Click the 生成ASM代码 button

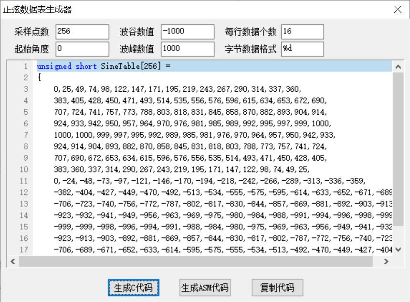pos(205,288)
